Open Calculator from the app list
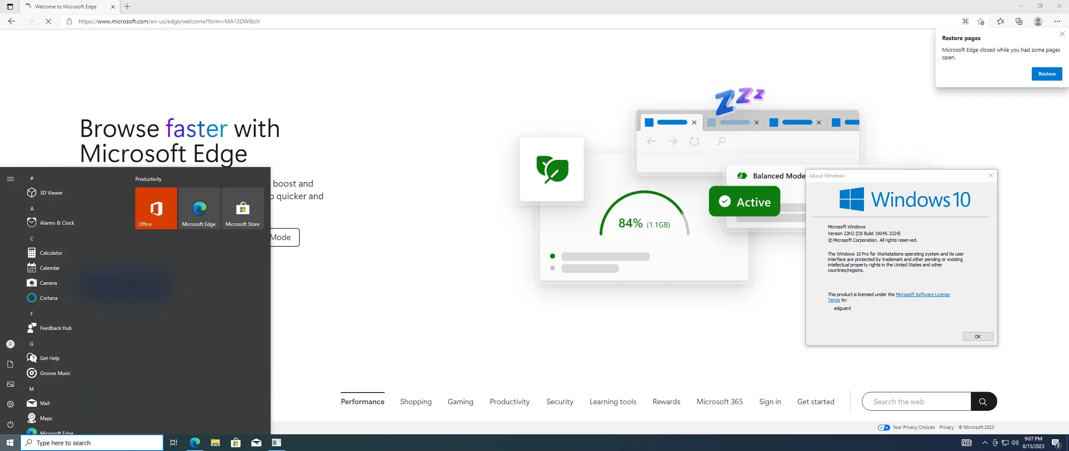The height and width of the screenshot is (451, 1069). (x=51, y=253)
